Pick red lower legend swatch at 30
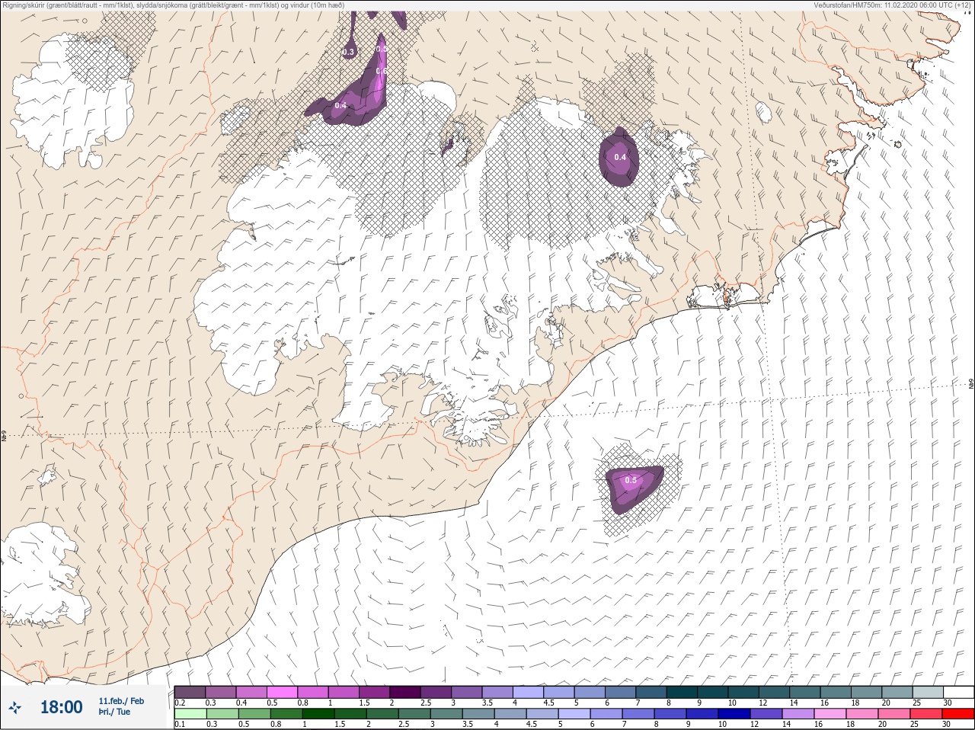The width and height of the screenshot is (975, 730). tap(958, 714)
